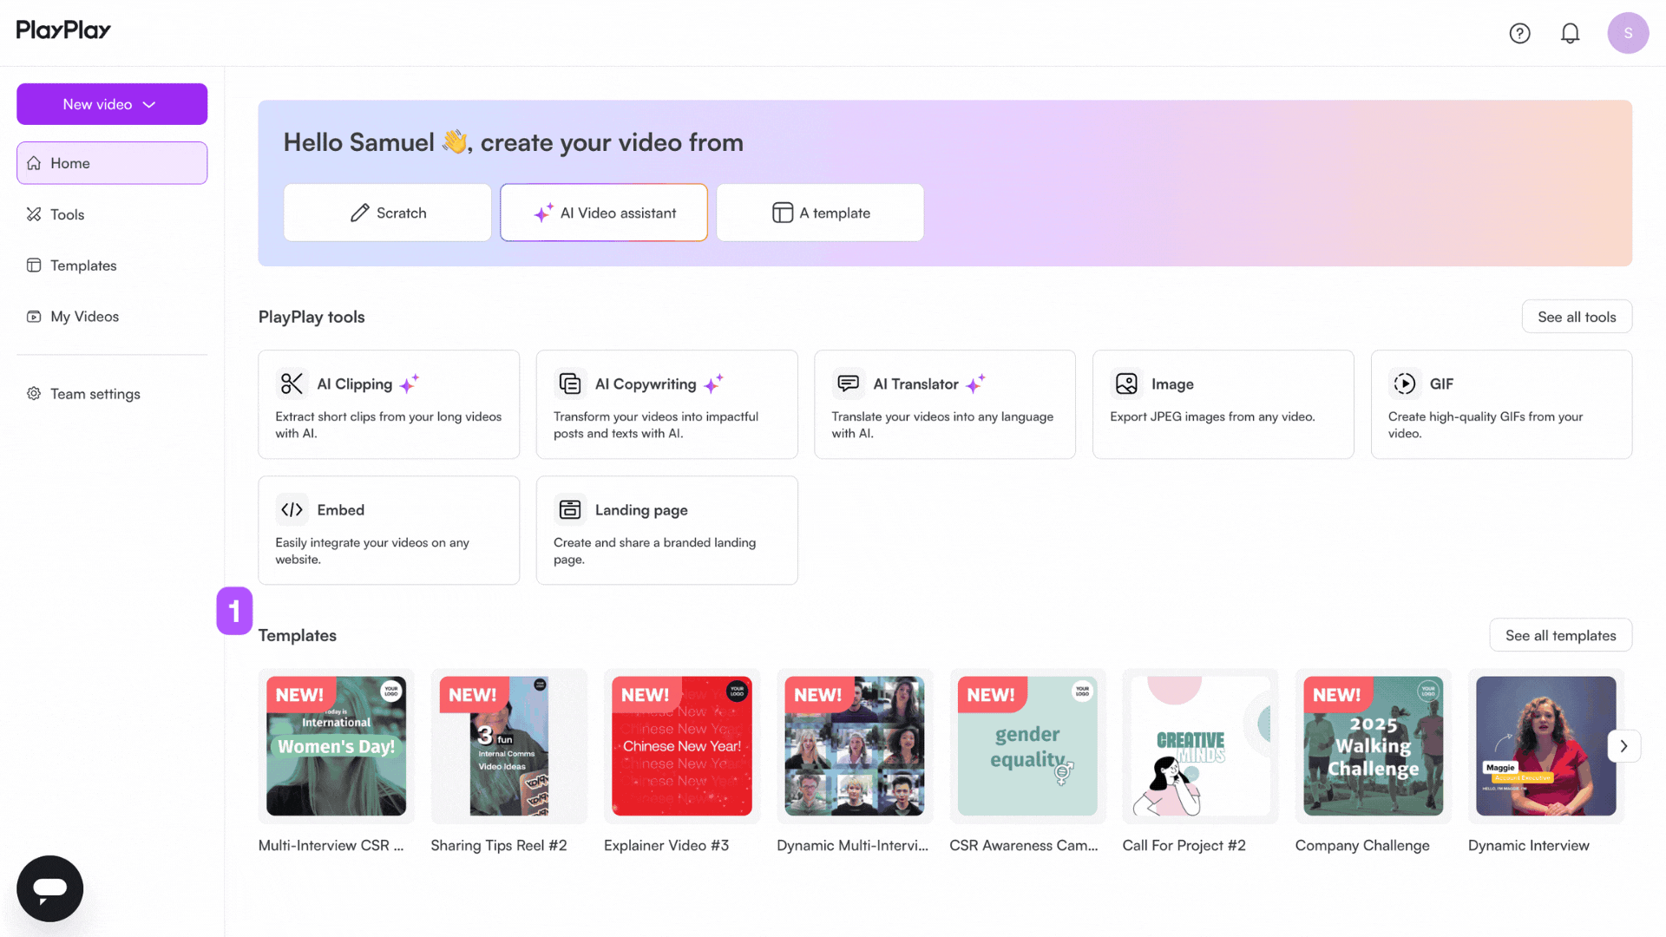The height and width of the screenshot is (937, 1666).
Task: Click the My Videos icon in sidebar
Action: [34, 317]
